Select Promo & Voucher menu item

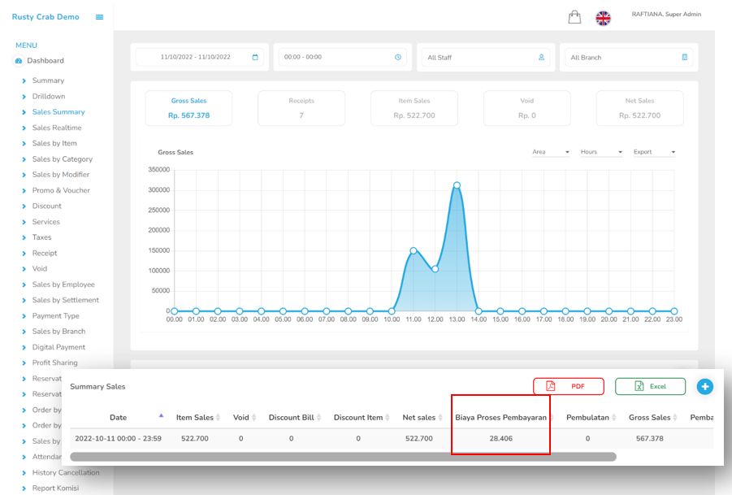(x=61, y=190)
